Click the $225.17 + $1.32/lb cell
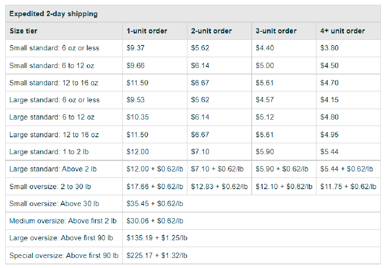 [x=157, y=255]
